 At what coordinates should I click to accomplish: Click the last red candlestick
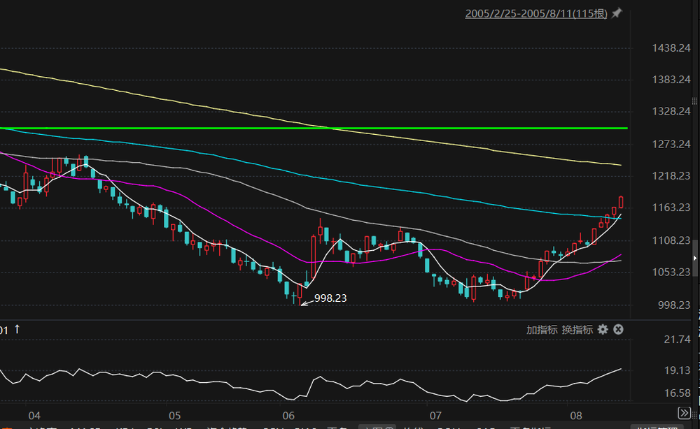click(621, 202)
